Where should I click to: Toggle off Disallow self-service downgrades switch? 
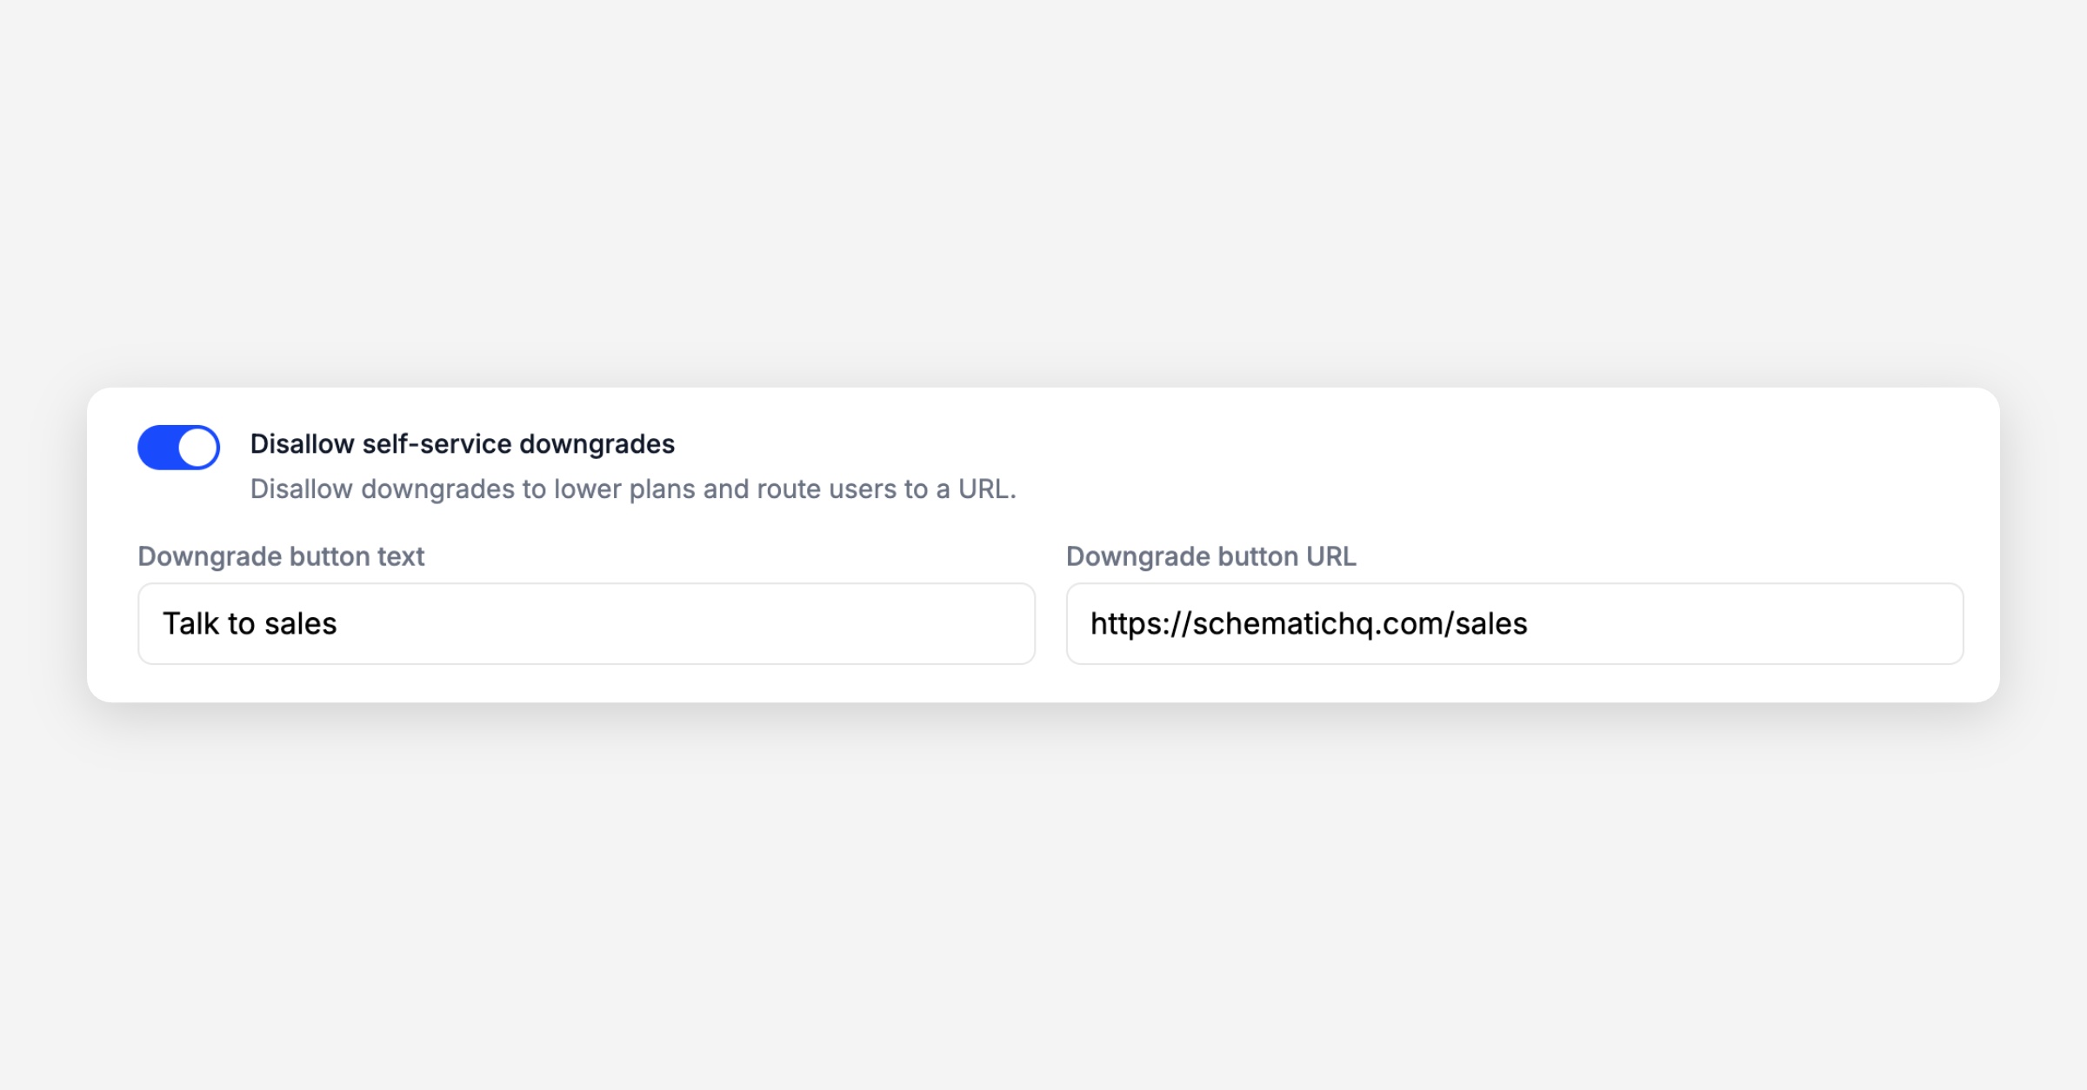pos(178,448)
